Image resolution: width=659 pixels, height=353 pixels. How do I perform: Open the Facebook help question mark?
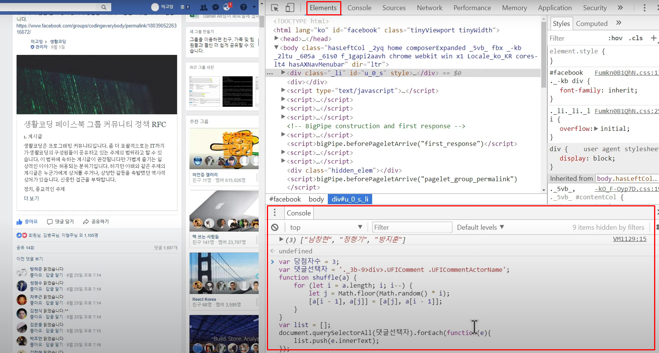[x=244, y=7]
